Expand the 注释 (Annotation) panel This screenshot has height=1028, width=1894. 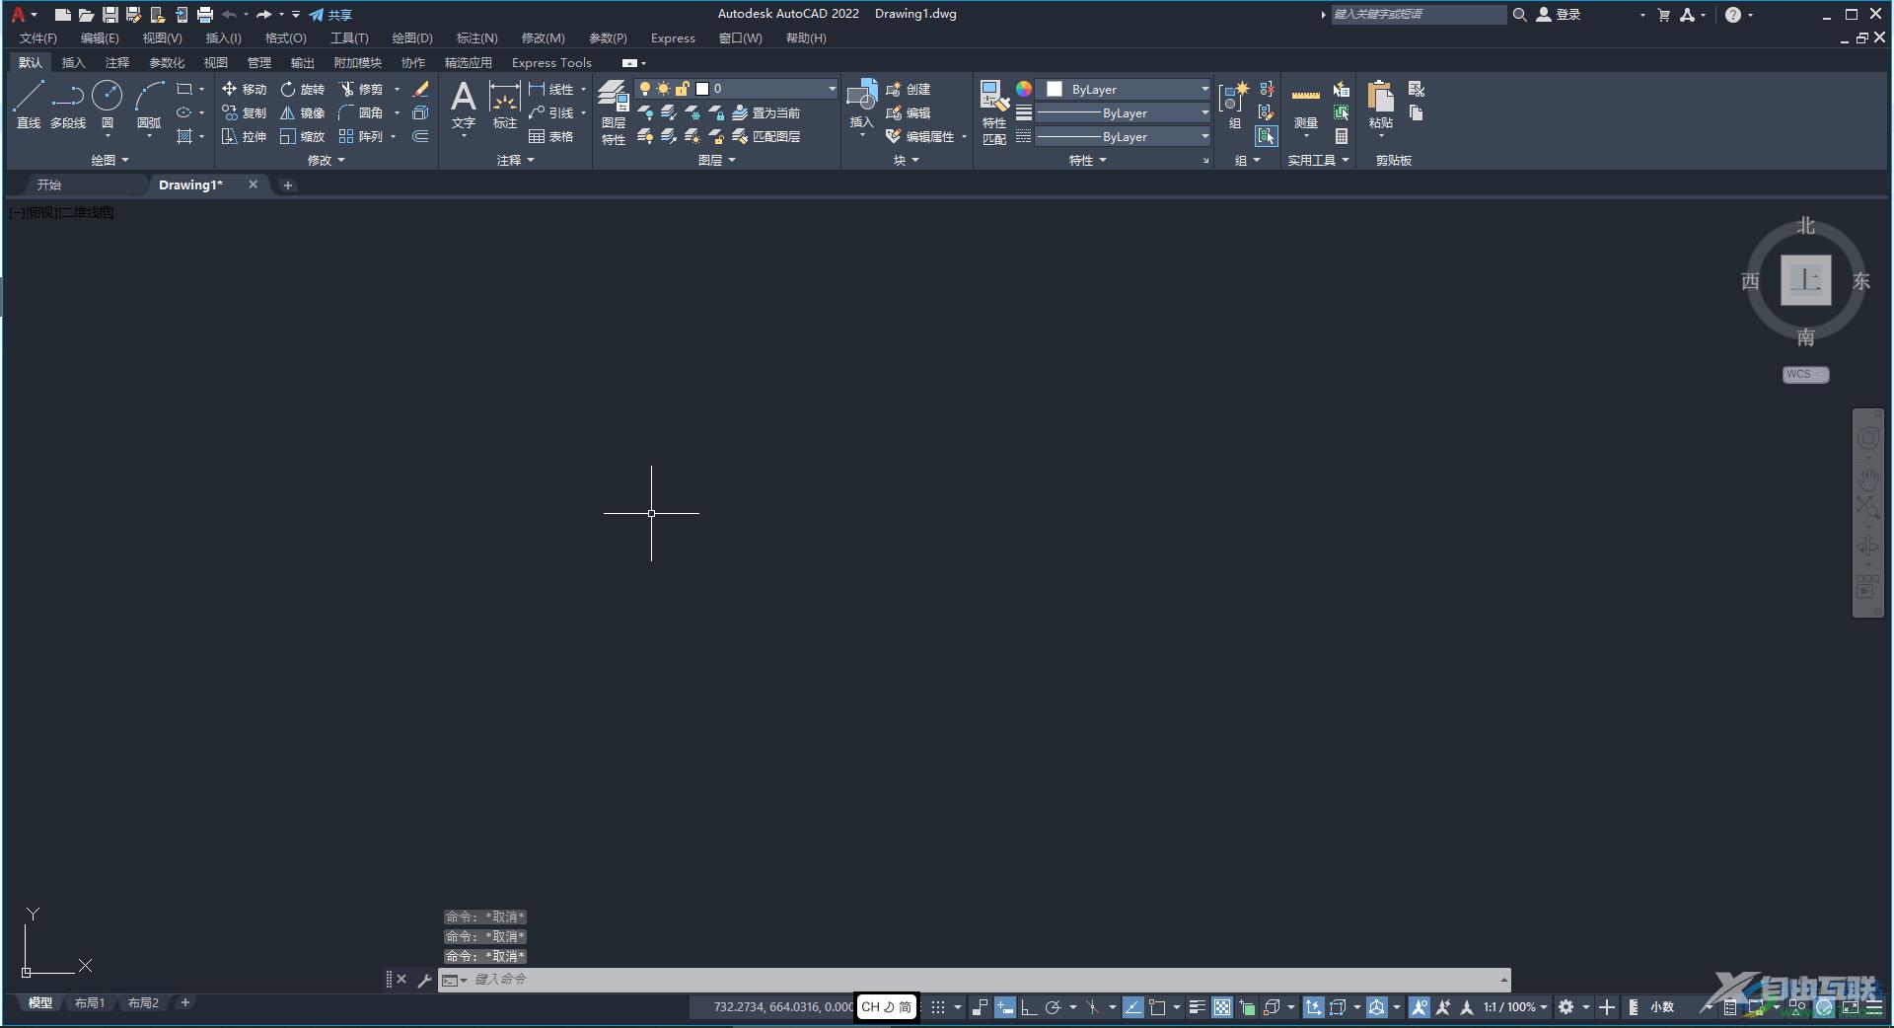click(515, 160)
